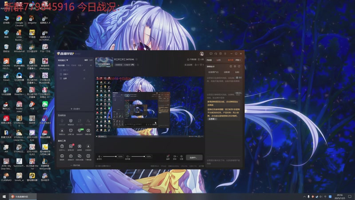The width and height of the screenshot is (355, 200).
Task: Refresh the 弹幕助手 panel
Action: click(x=239, y=66)
